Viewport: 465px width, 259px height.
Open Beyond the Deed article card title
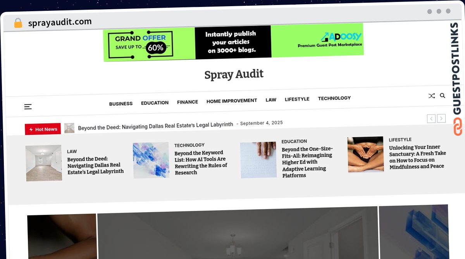(x=96, y=165)
